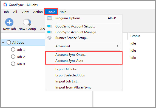Click the New Job label

pos(9,29)
